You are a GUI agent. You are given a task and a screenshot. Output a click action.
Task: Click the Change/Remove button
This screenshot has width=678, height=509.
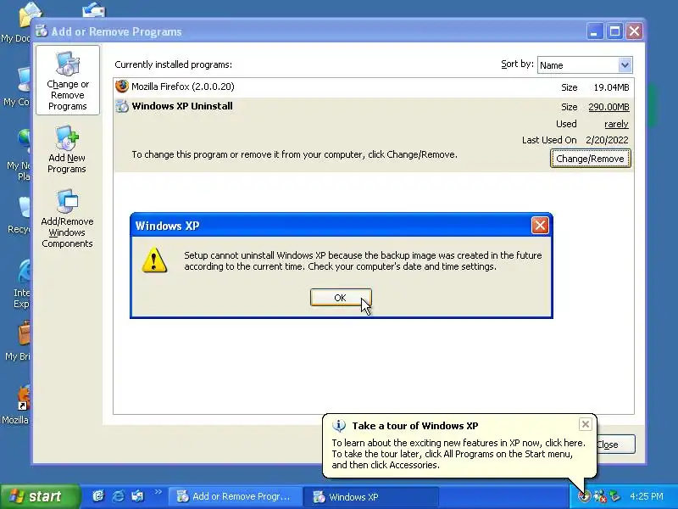(x=590, y=159)
